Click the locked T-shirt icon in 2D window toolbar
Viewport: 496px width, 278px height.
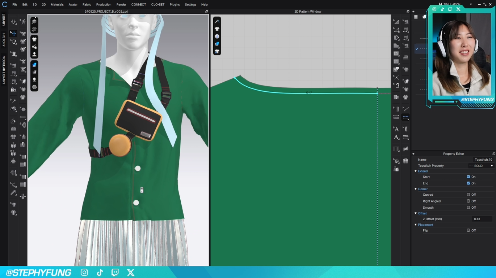pyautogui.click(x=217, y=52)
